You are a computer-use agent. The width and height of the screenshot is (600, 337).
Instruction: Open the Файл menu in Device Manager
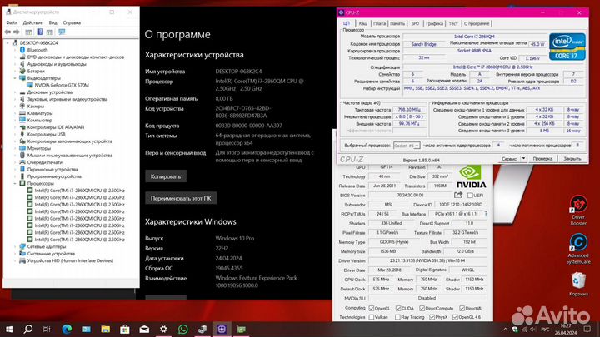click(12, 22)
